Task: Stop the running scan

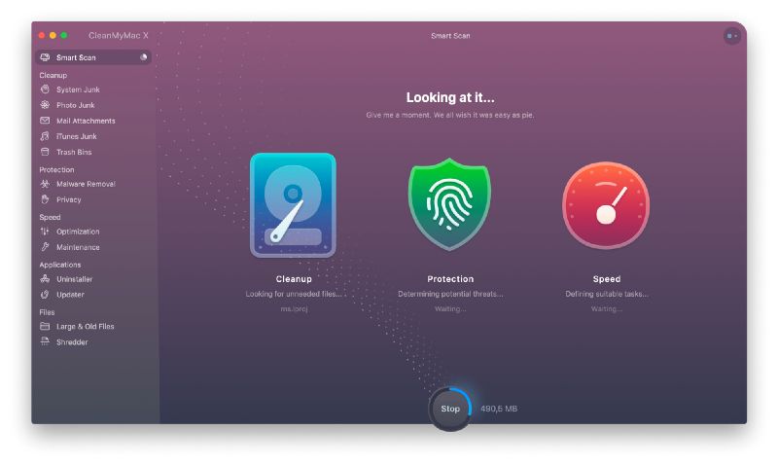Action: 450,409
